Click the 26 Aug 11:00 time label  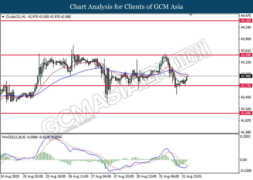[79, 177]
